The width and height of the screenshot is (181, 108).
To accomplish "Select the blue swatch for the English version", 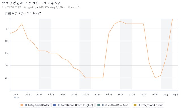I will [x=55, y=105].
